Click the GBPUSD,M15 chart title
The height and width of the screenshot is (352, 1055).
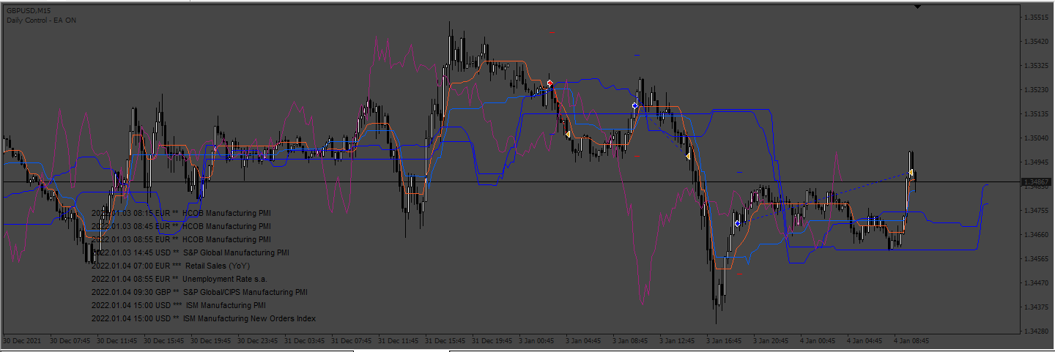[28, 10]
